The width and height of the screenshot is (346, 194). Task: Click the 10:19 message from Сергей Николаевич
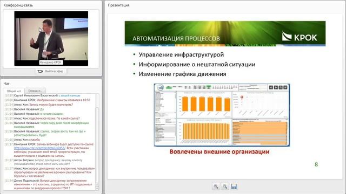tap(42, 95)
